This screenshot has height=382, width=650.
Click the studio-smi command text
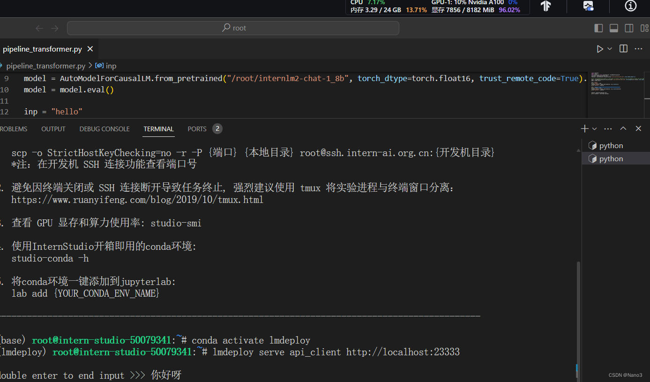[176, 223]
